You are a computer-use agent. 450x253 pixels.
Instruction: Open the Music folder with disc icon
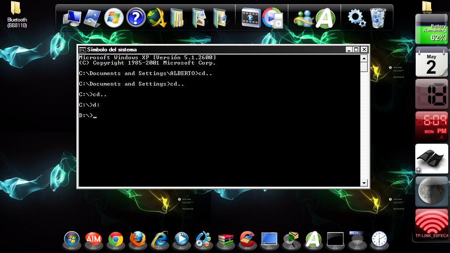[220, 18]
